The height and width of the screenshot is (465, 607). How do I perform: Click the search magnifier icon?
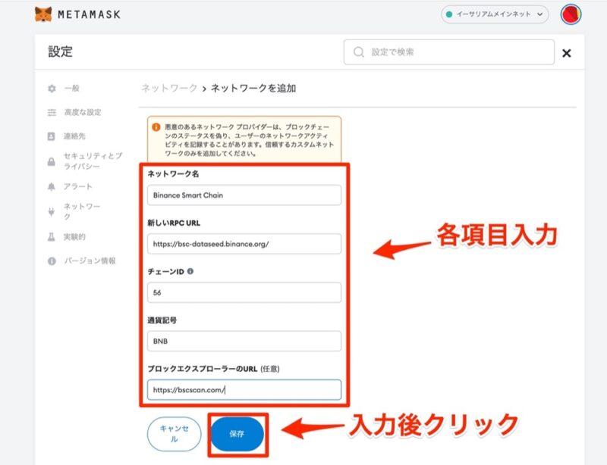coord(359,51)
